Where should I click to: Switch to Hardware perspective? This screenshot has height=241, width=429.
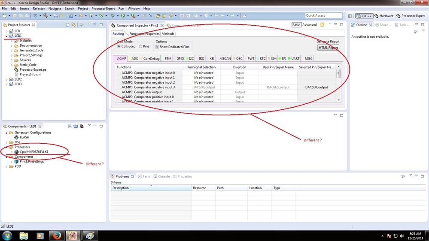384,16
